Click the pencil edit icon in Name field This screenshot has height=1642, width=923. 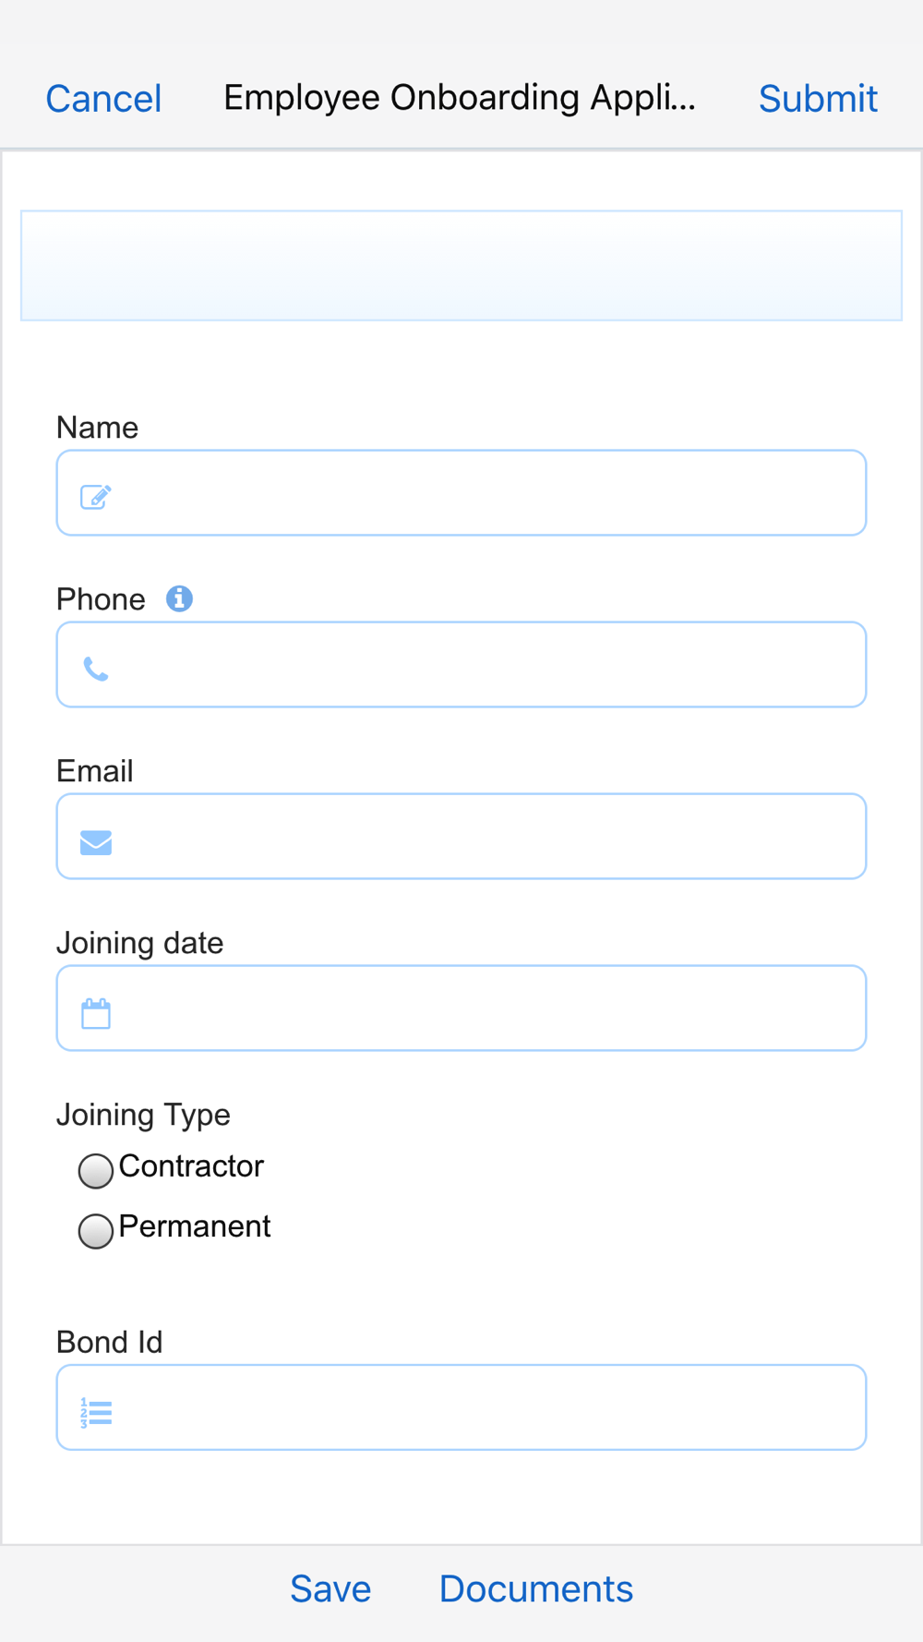96,497
